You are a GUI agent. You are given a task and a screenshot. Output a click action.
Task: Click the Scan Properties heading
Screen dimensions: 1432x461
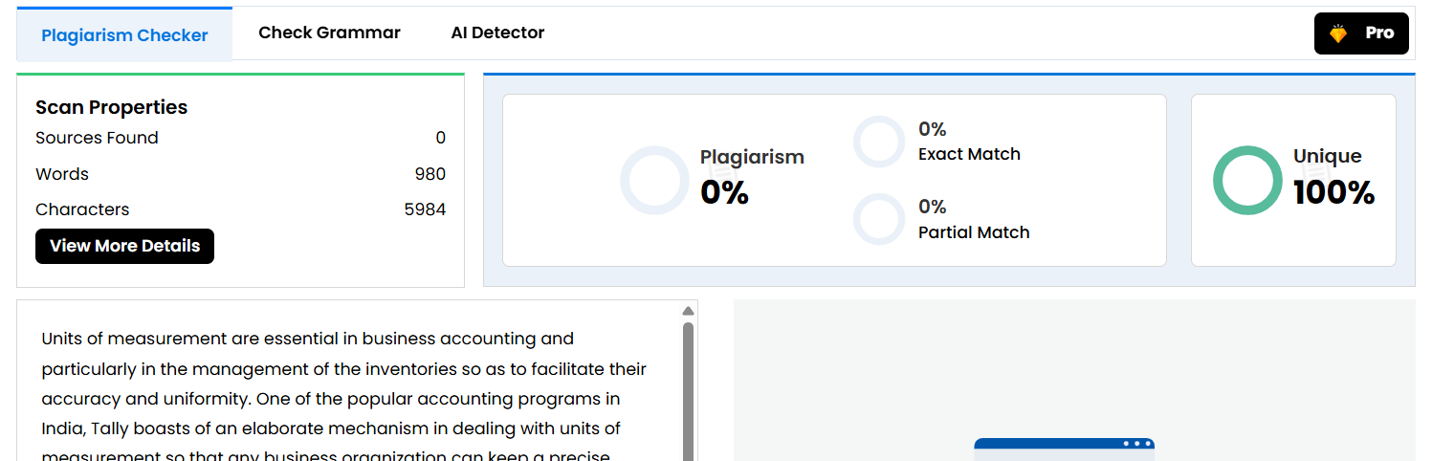tap(111, 107)
